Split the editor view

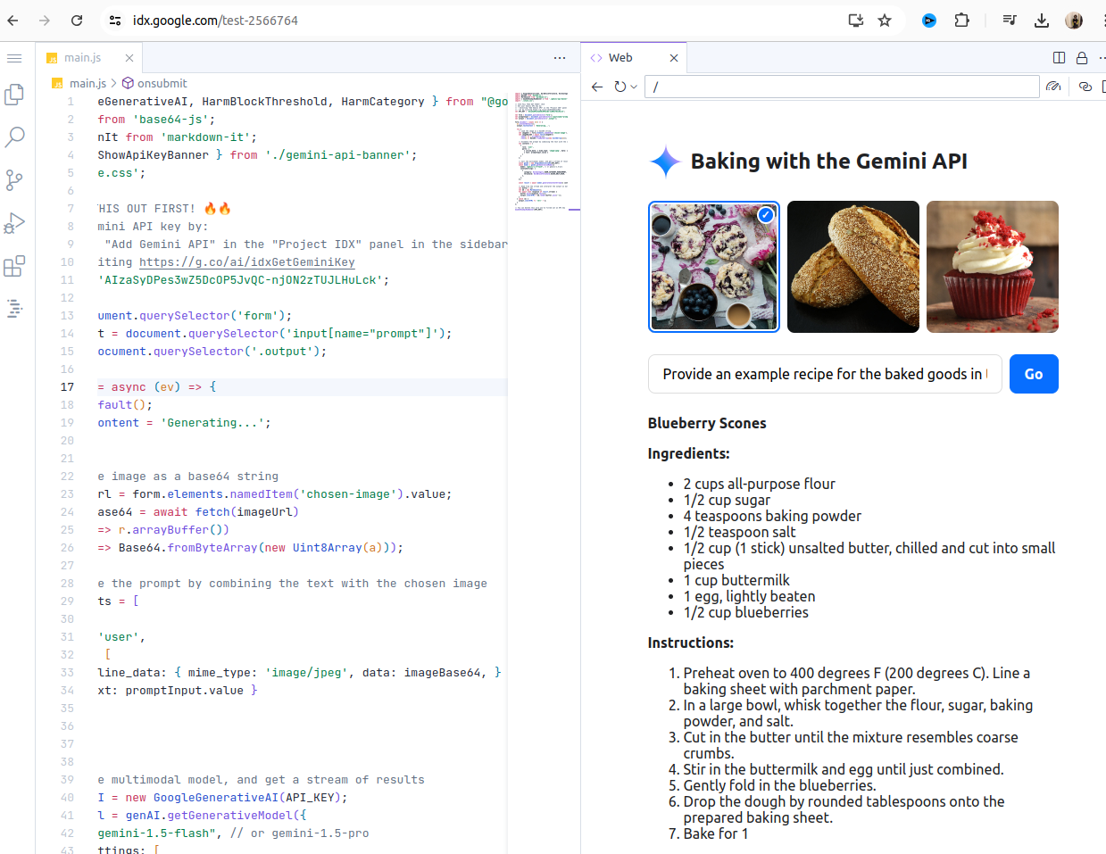point(1059,57)
